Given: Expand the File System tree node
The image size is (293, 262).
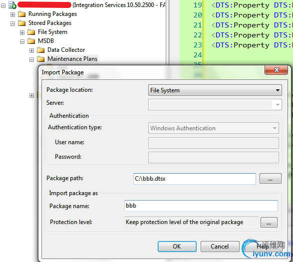Looking at the screenshot, I should [22, 33].
